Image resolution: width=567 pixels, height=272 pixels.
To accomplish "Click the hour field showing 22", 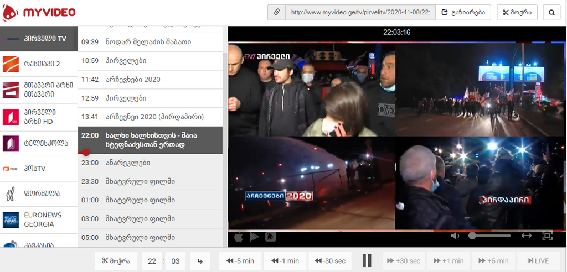I will pos(152,261).
